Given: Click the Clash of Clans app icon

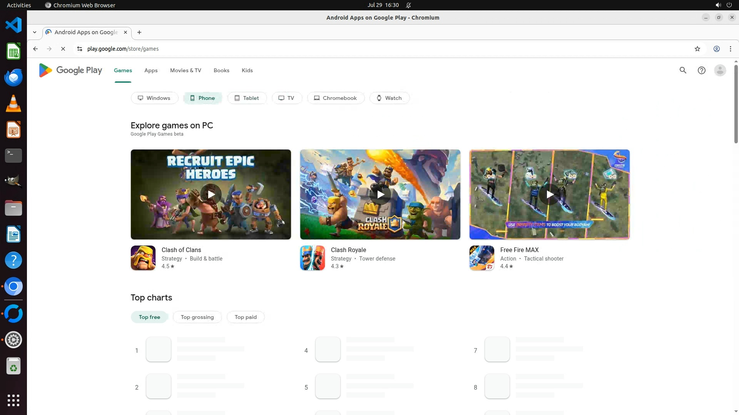Looking at the screenshot, I should point(143,258).
